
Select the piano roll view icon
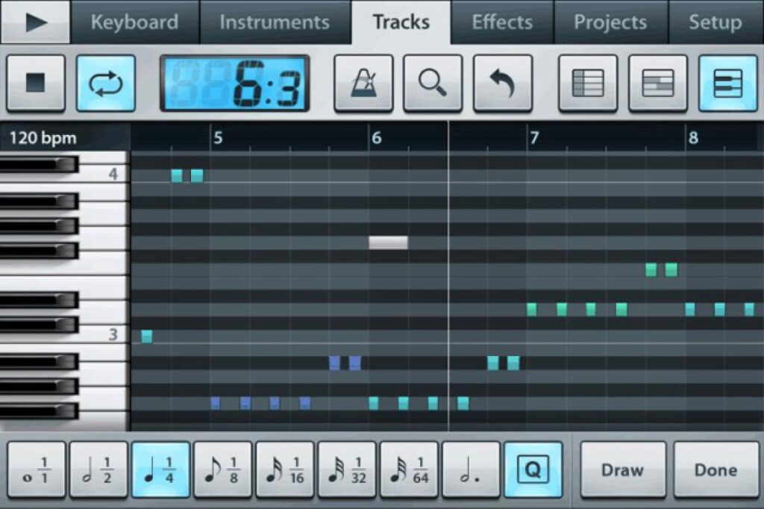point(727,83)
